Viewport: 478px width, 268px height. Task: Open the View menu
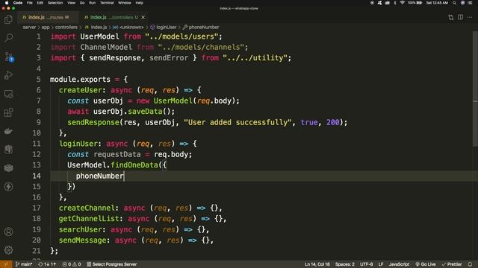point(72,3)
